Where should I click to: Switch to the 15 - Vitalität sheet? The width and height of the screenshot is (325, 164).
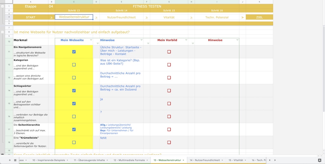click(x=236, y=160)
